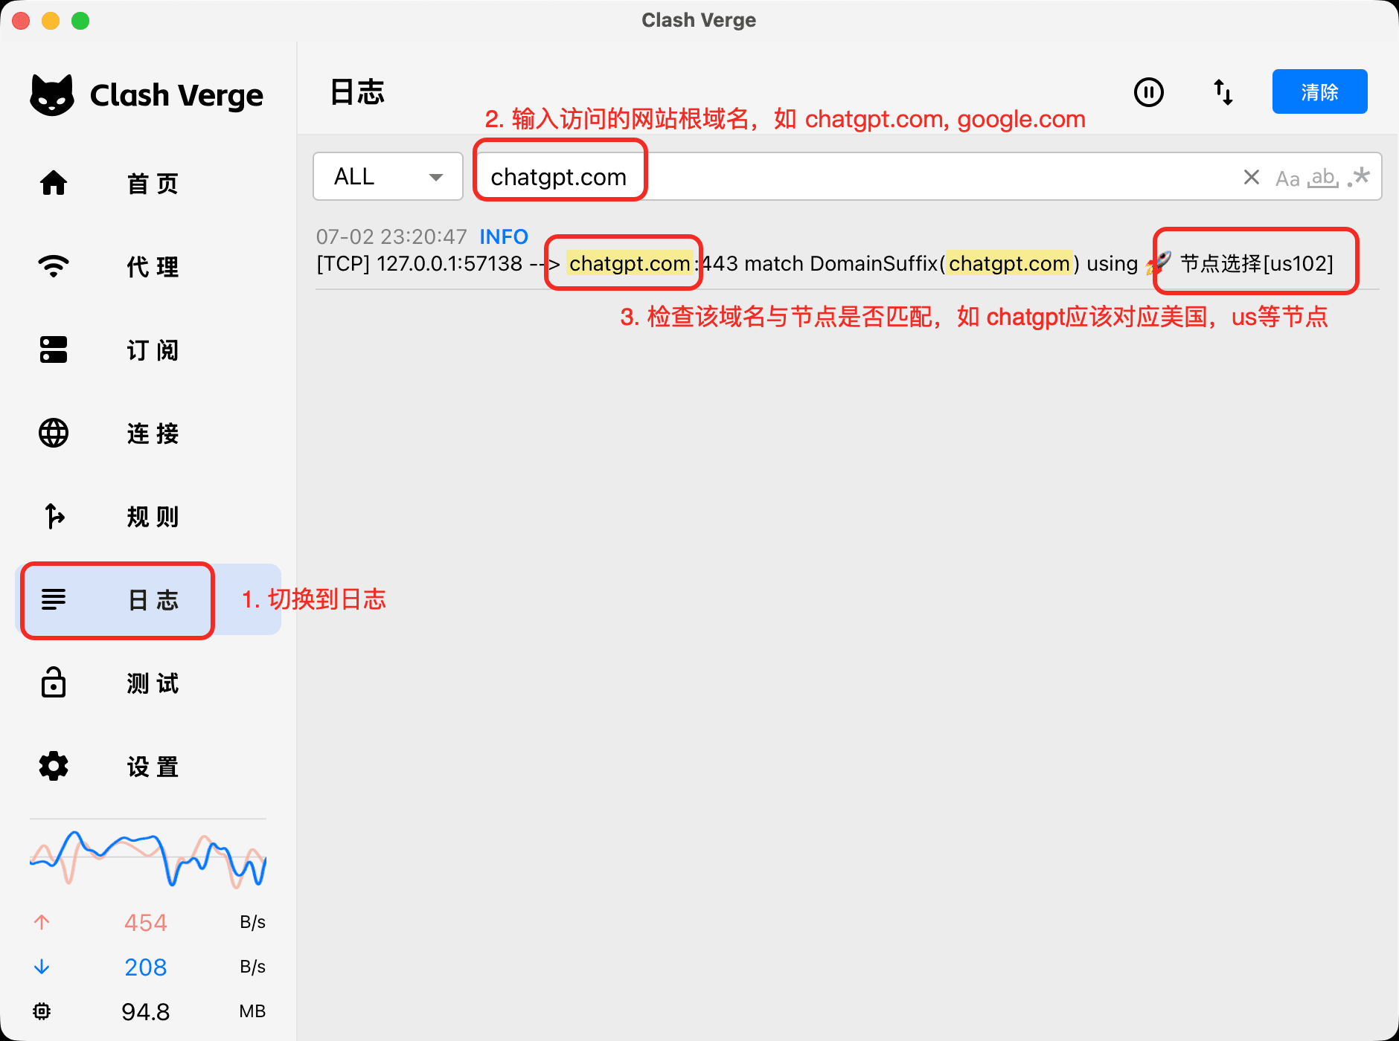This screenshot has height=1041, width=1399.
Task: Open the 代理 page
Action: (x=148, y=266)
